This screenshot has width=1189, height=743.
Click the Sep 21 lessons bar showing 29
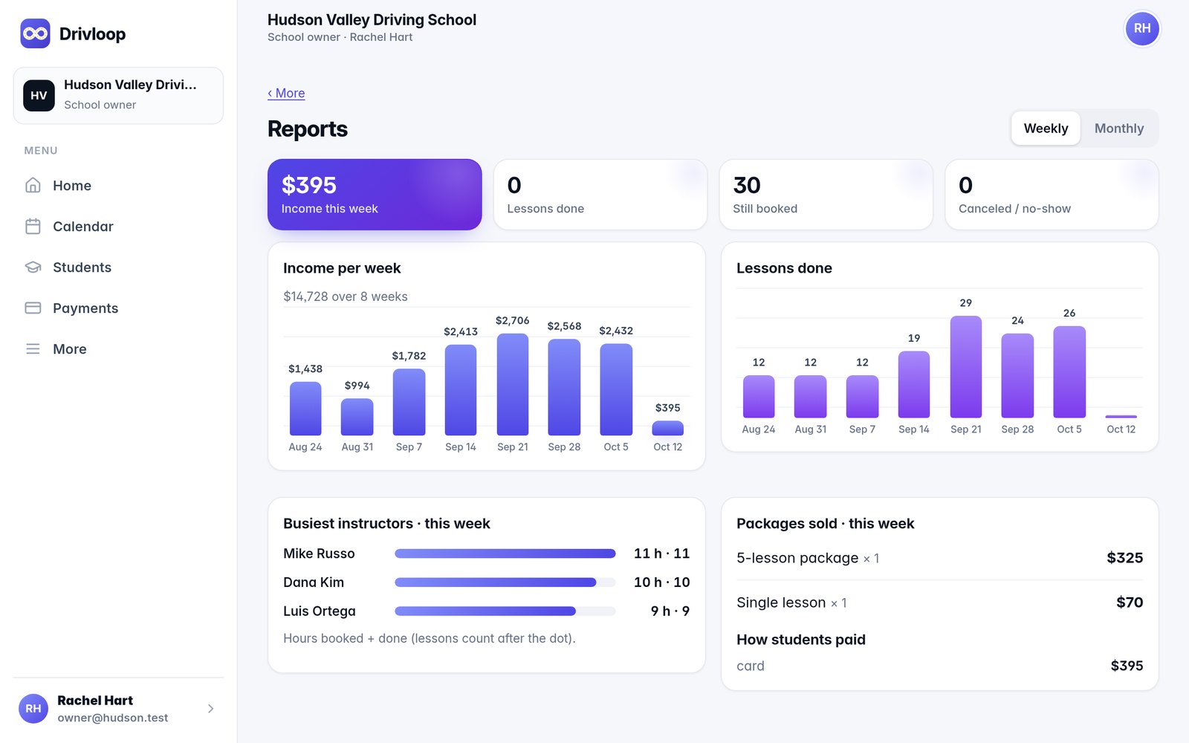tap(966, 367)
